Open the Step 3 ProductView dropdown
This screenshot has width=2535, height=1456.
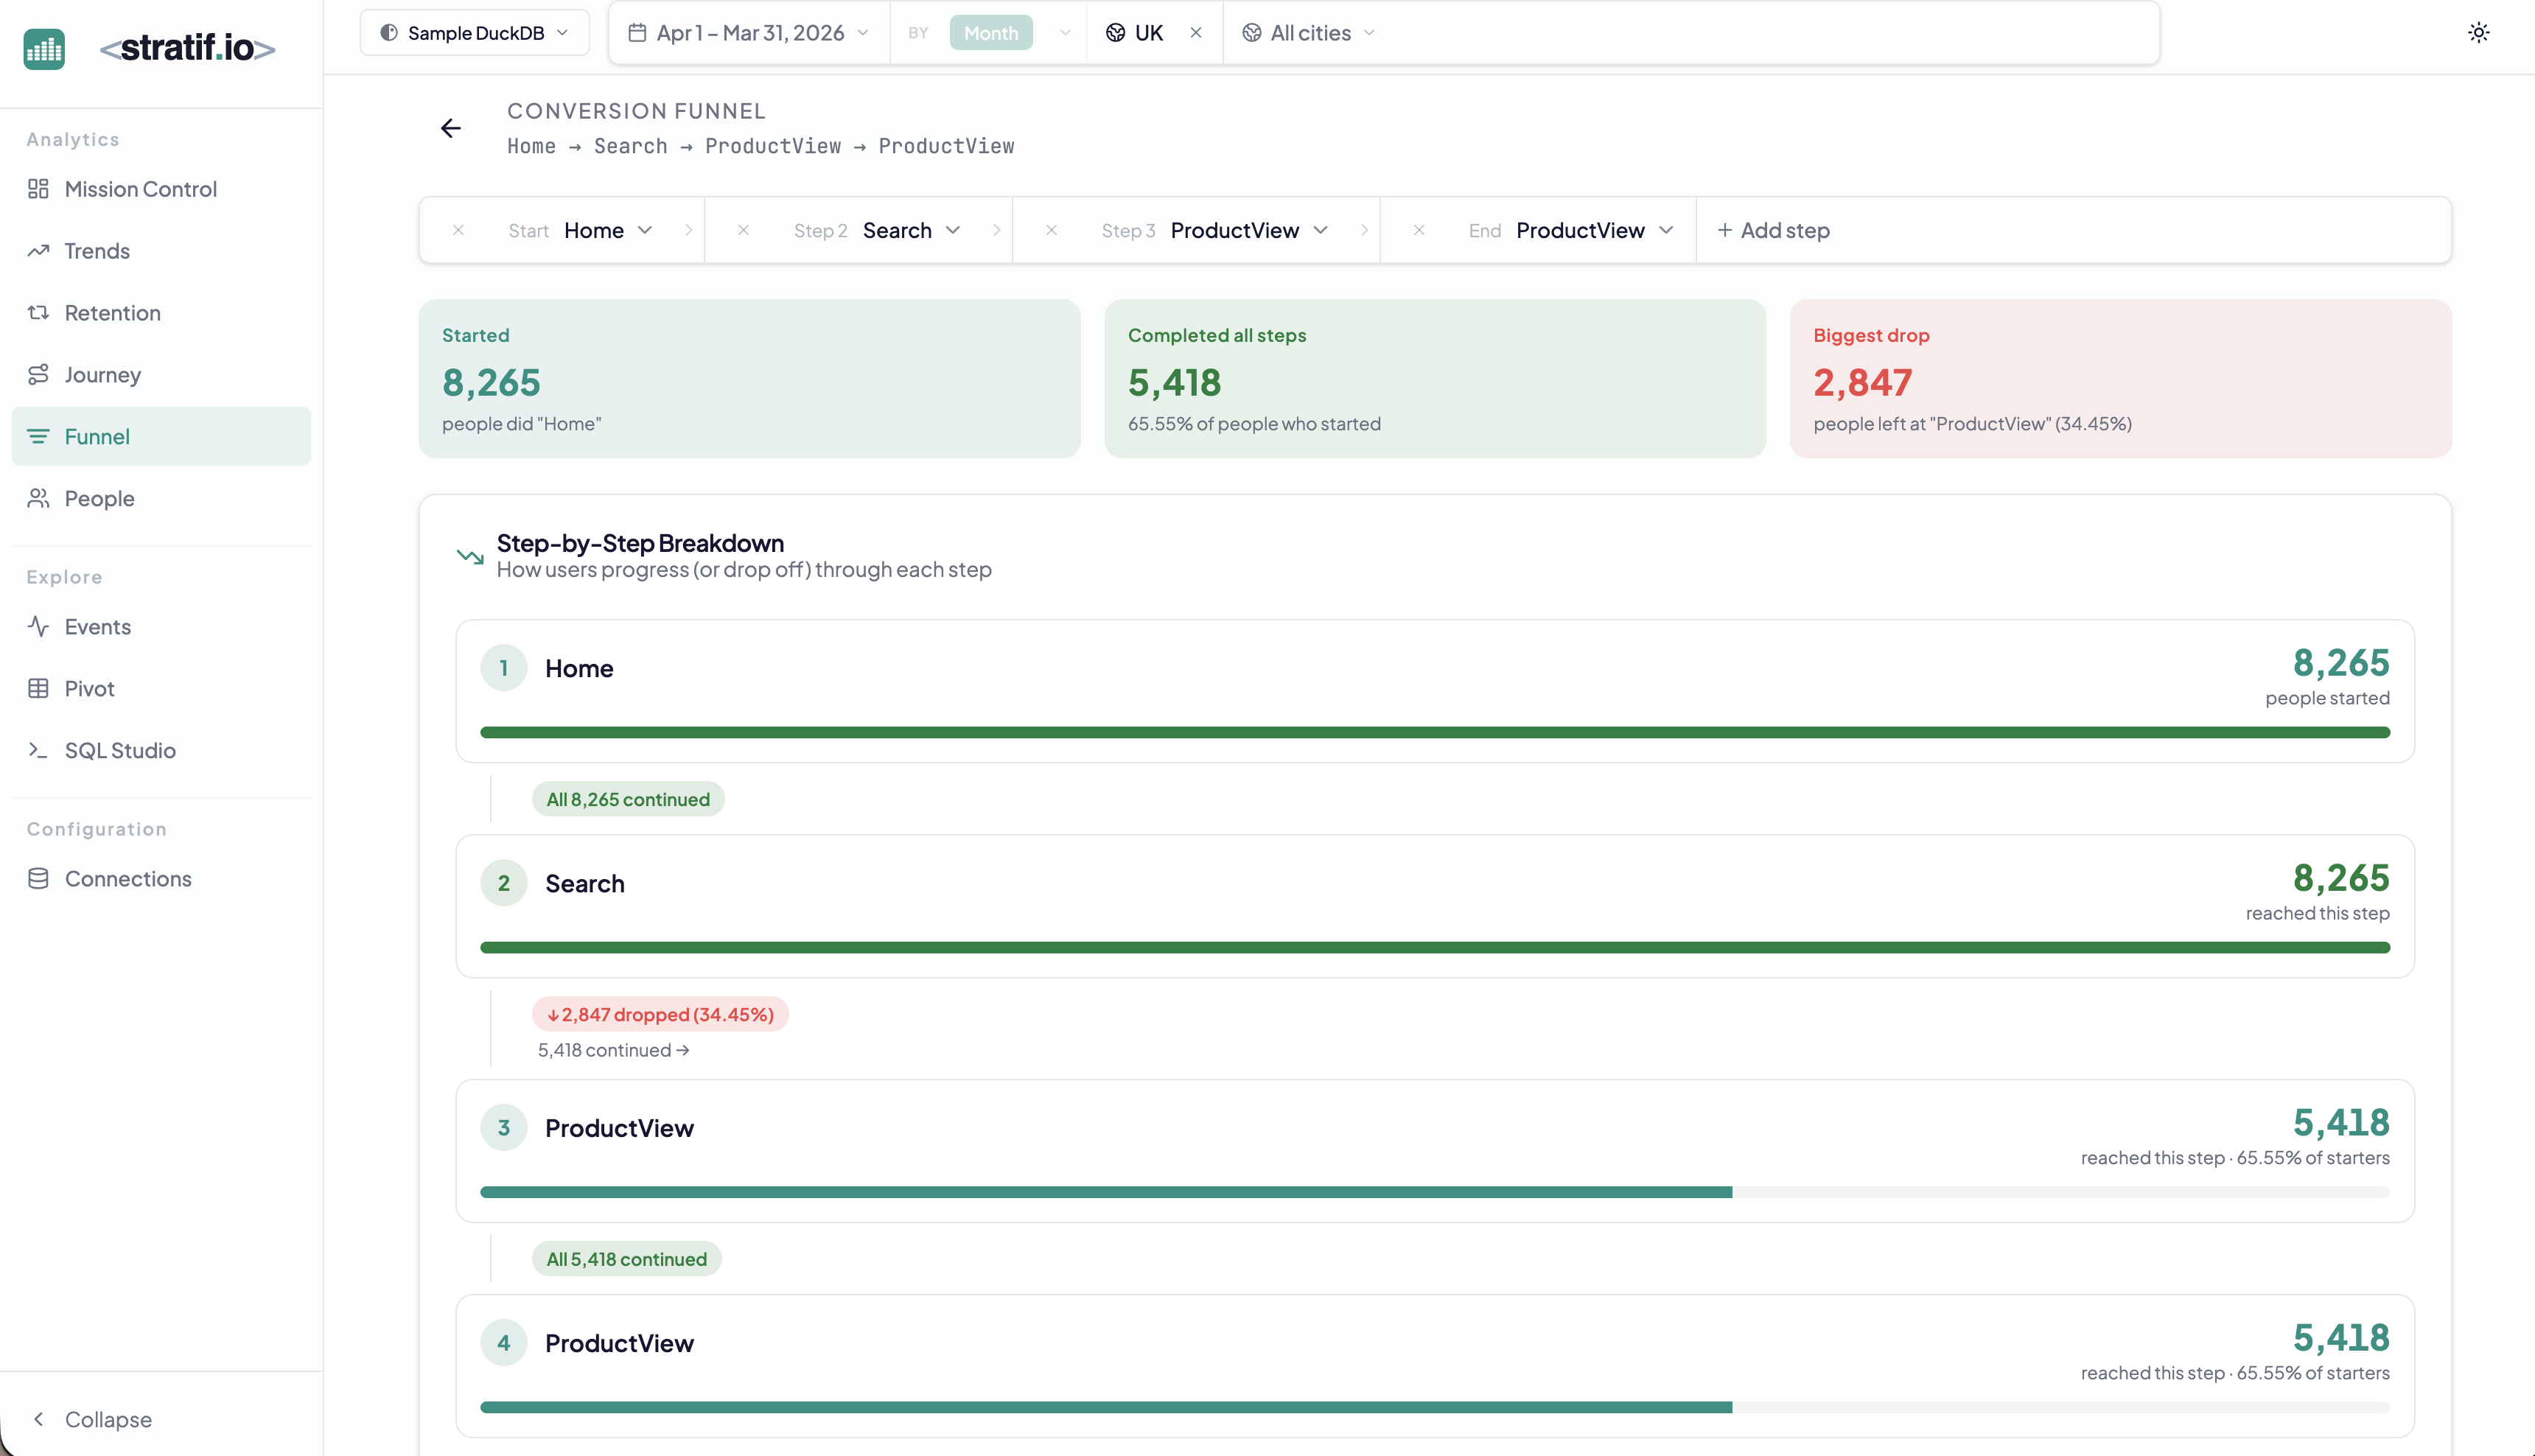coord(1249,230)
